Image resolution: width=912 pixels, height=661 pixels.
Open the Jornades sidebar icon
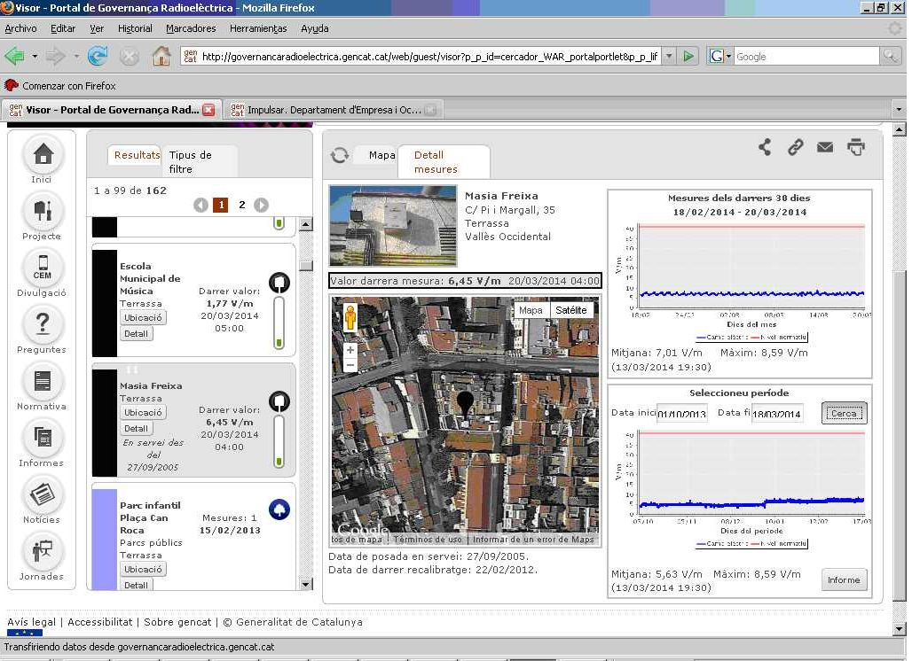(x=43, y=550)
